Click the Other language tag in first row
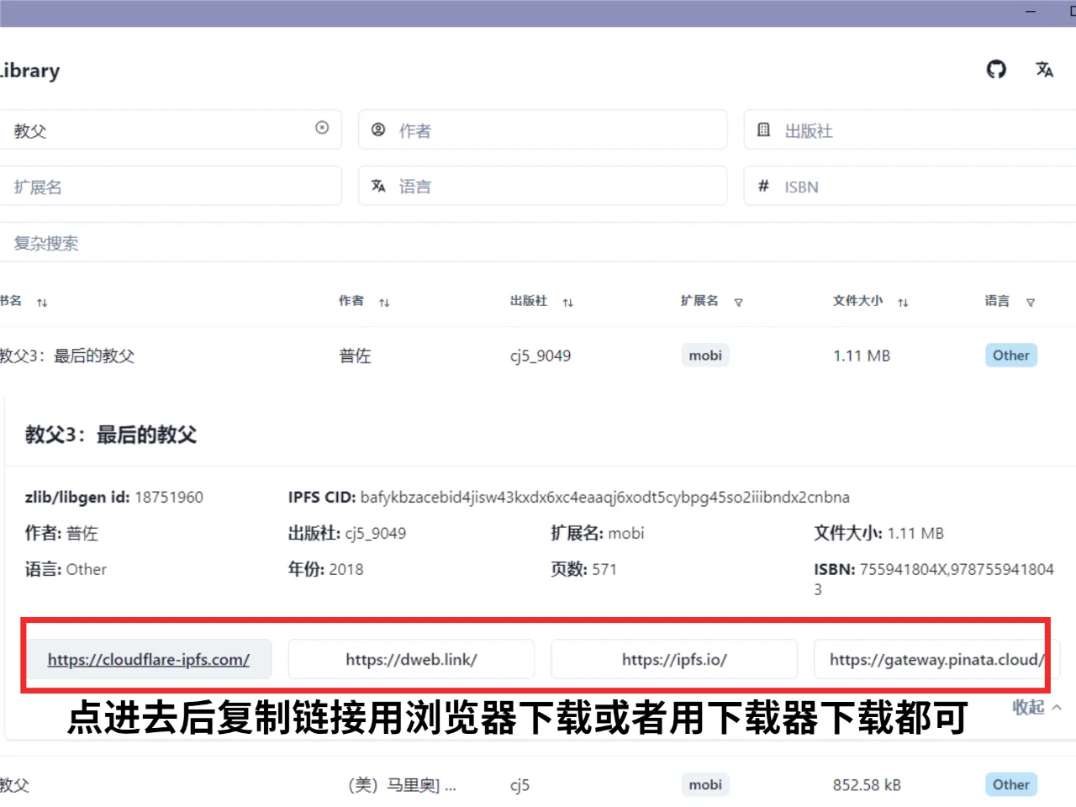This screenshot has width=1076, height=807. click(1011, 356)
